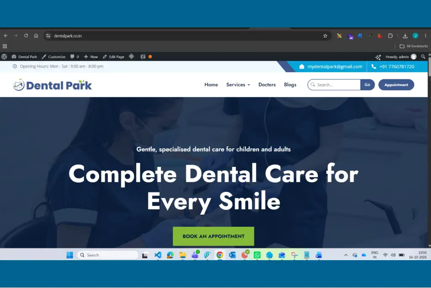Open the Extensions puzzle icon

pos(390,36)
